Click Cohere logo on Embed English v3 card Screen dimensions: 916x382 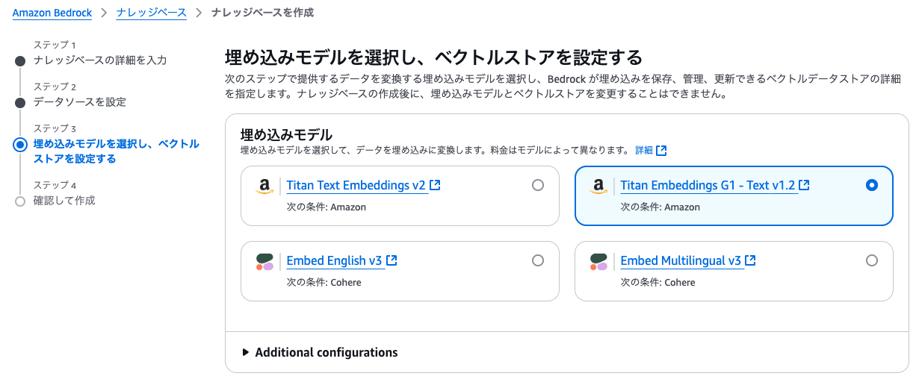pyautogui.click(x=264, y=262)
